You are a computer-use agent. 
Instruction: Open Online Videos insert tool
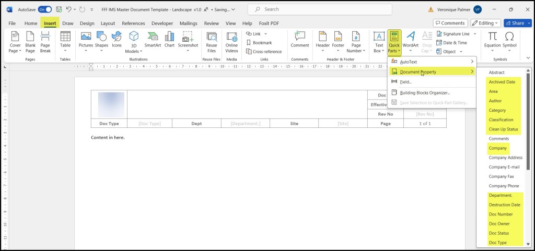[x=231, y=38]
